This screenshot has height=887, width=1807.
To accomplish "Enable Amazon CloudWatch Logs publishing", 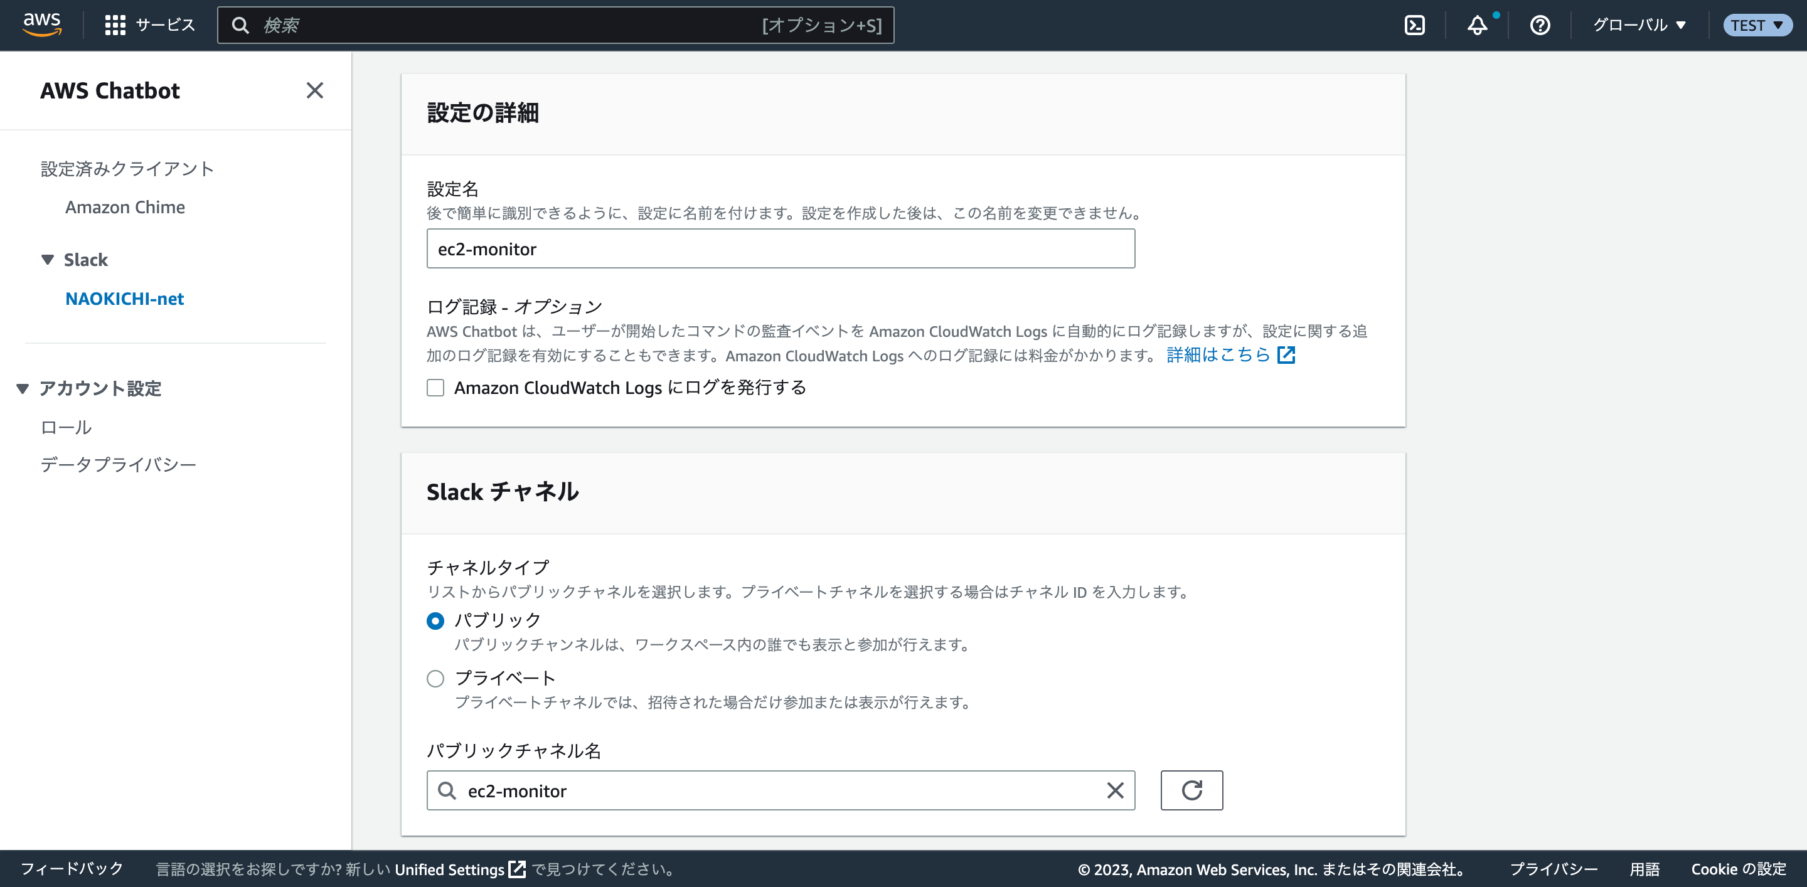I will coord(435,387).
